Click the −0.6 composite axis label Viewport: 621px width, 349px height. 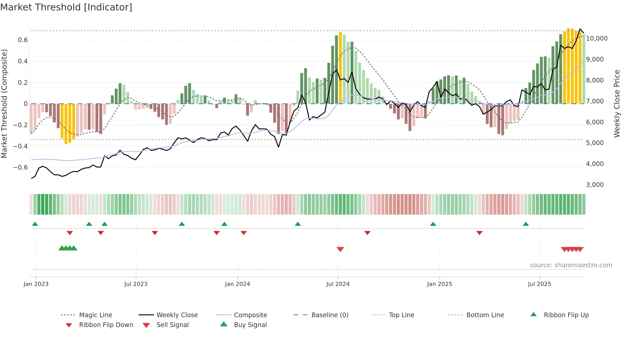tap(20, 168)
